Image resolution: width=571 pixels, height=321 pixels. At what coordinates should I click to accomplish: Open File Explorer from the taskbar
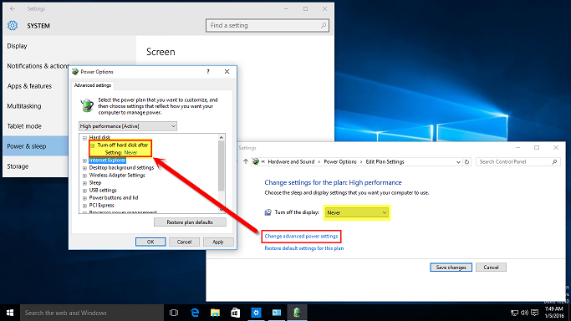pos(215,313)
